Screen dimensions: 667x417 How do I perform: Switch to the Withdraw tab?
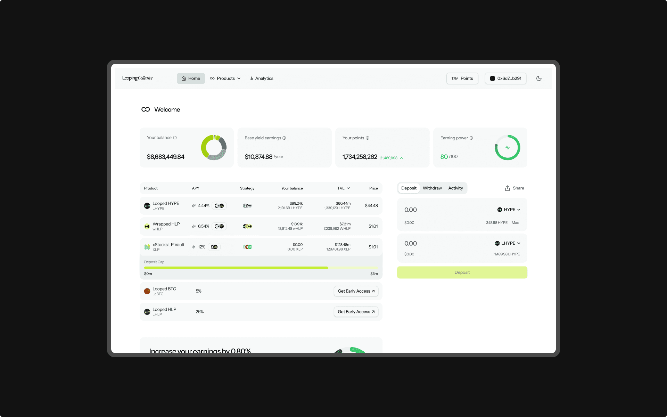click(x=432, y=188)
